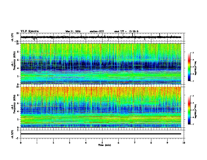Screen dimensions: 207x160
Task: Click the ch.1 color scale log(PSD) label
Action: (x=196, y=68)
